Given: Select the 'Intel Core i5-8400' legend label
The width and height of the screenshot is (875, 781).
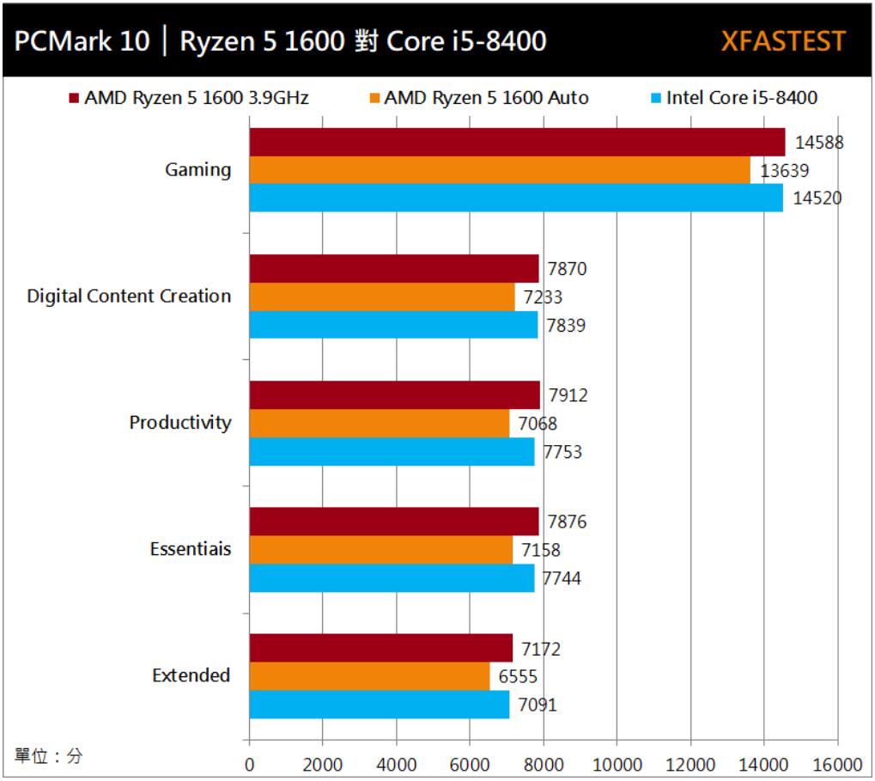Looking at the screenshot, I should point(742,98).
